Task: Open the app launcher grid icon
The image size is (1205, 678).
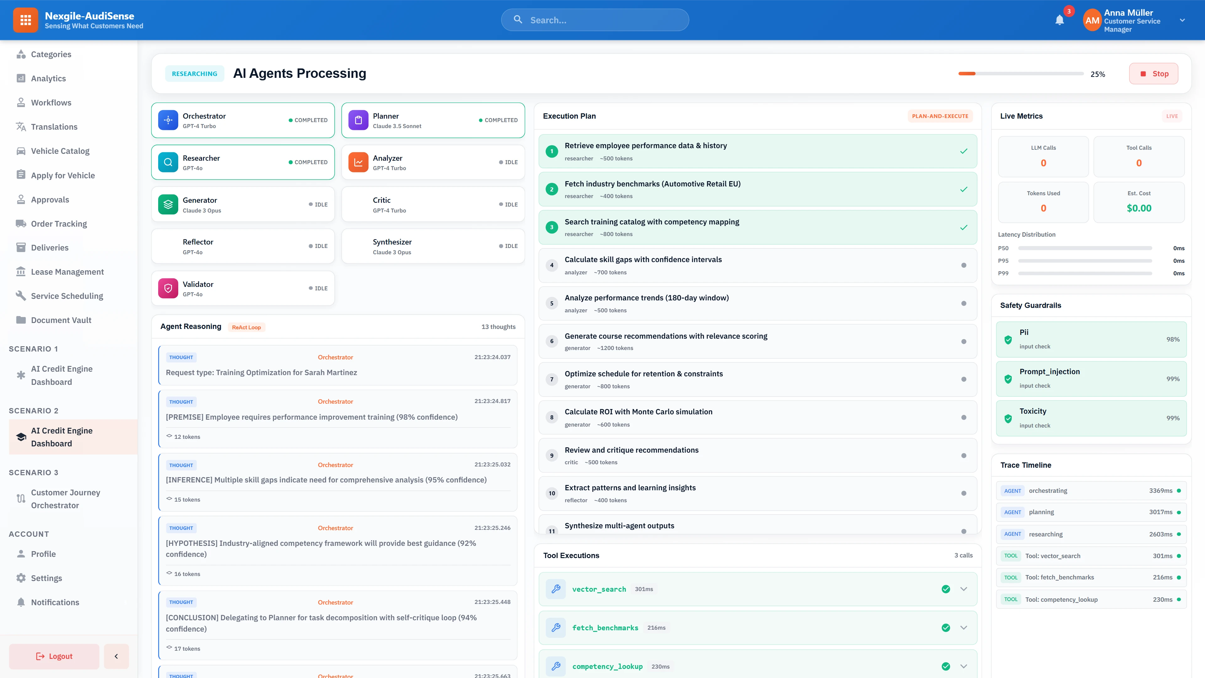Action: 26,20
